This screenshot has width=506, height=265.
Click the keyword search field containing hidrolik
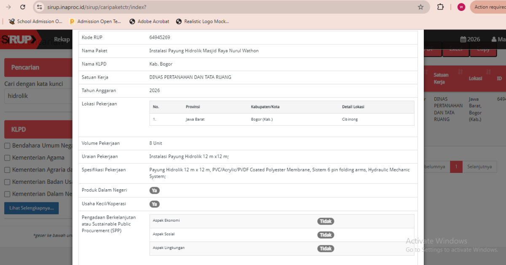38,96
